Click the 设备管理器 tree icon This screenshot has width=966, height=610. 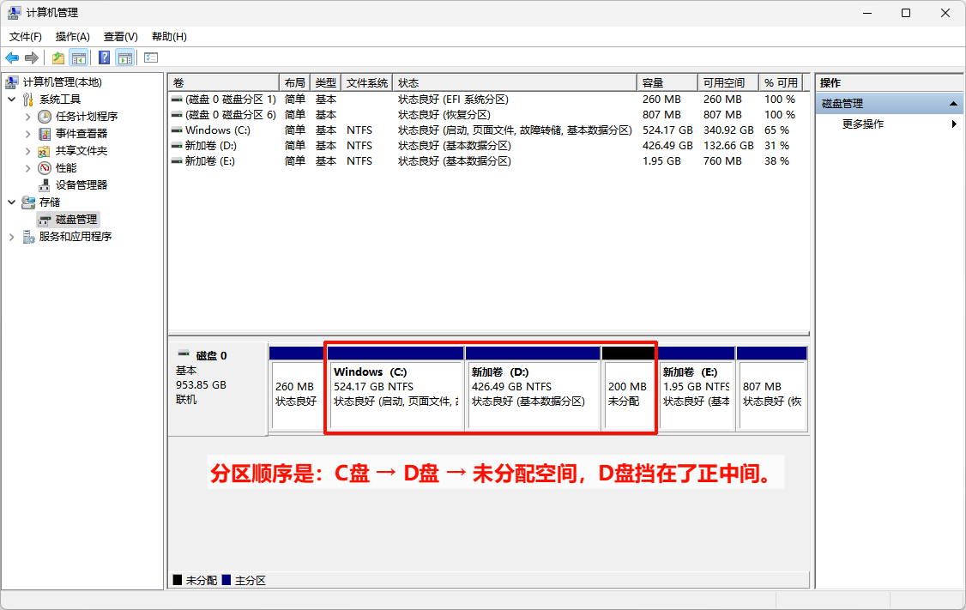click(45, 184)
